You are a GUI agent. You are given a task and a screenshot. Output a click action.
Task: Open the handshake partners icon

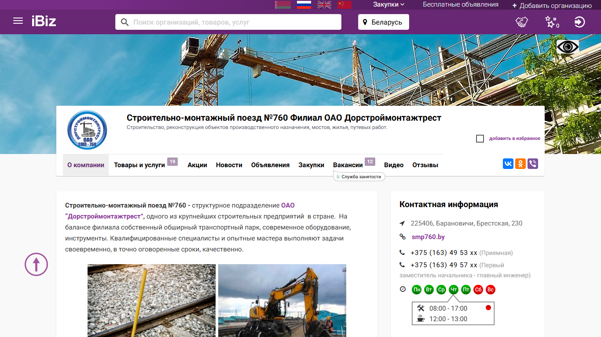pos(522,22)
